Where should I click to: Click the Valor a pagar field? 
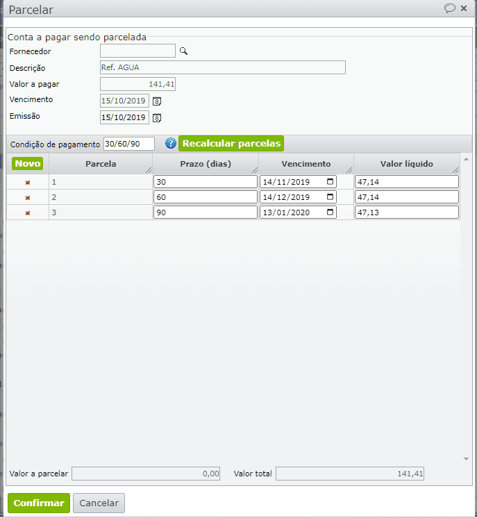coord(137,84)
